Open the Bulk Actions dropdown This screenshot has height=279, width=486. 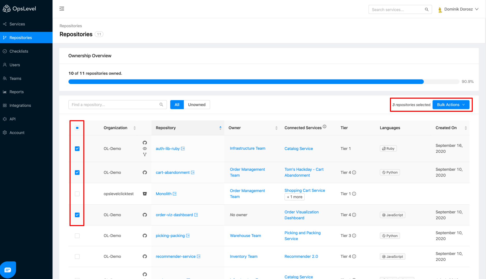[451, 105]
